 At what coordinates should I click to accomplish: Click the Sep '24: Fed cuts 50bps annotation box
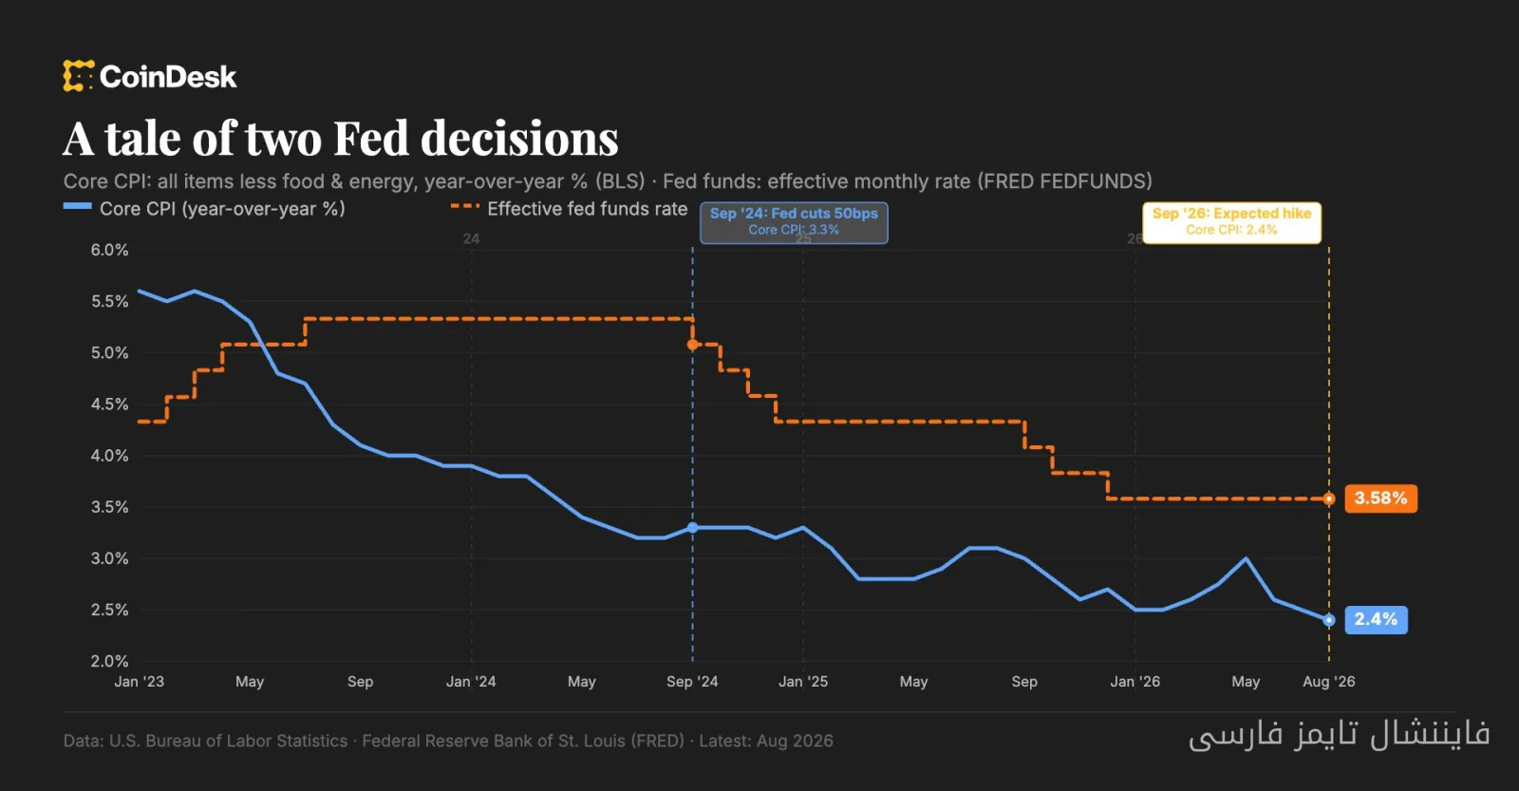click(x=794, y=222)
